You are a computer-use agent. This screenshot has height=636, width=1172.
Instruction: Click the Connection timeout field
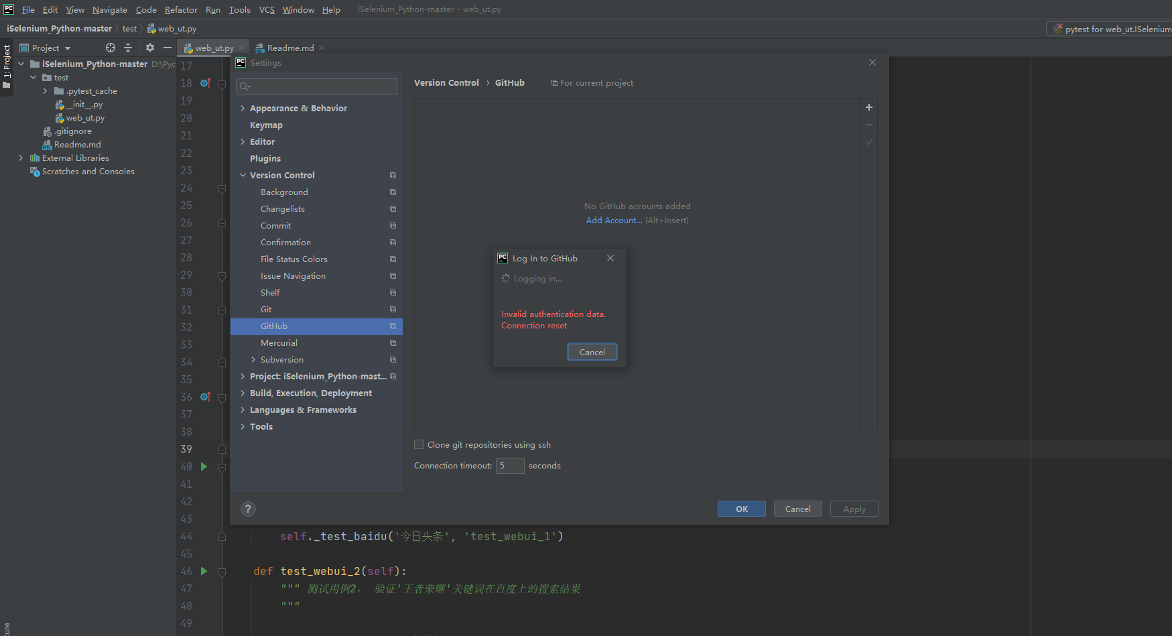tap(510, 465)
